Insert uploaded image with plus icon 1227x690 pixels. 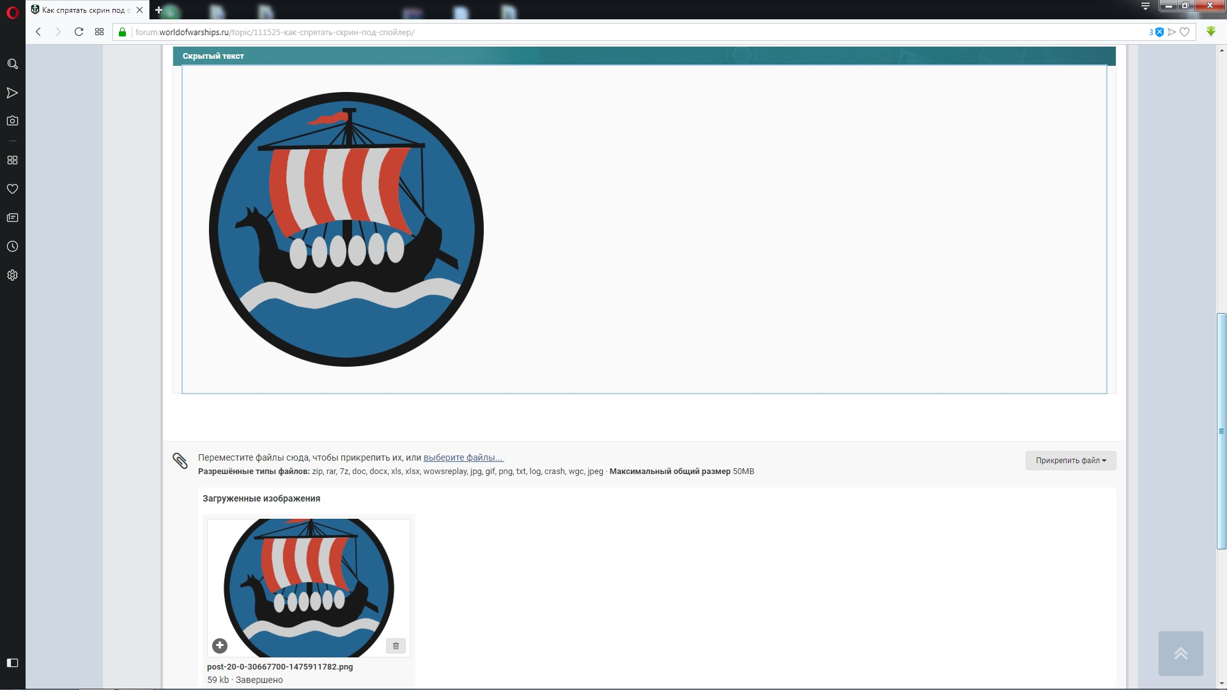(220, 645)
